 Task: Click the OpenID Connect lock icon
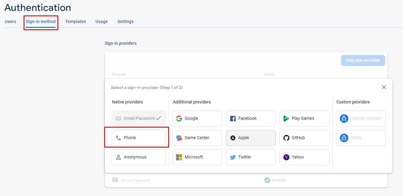click(x=344, y=119)
